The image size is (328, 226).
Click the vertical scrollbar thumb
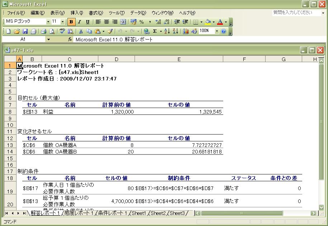[321, 121]
